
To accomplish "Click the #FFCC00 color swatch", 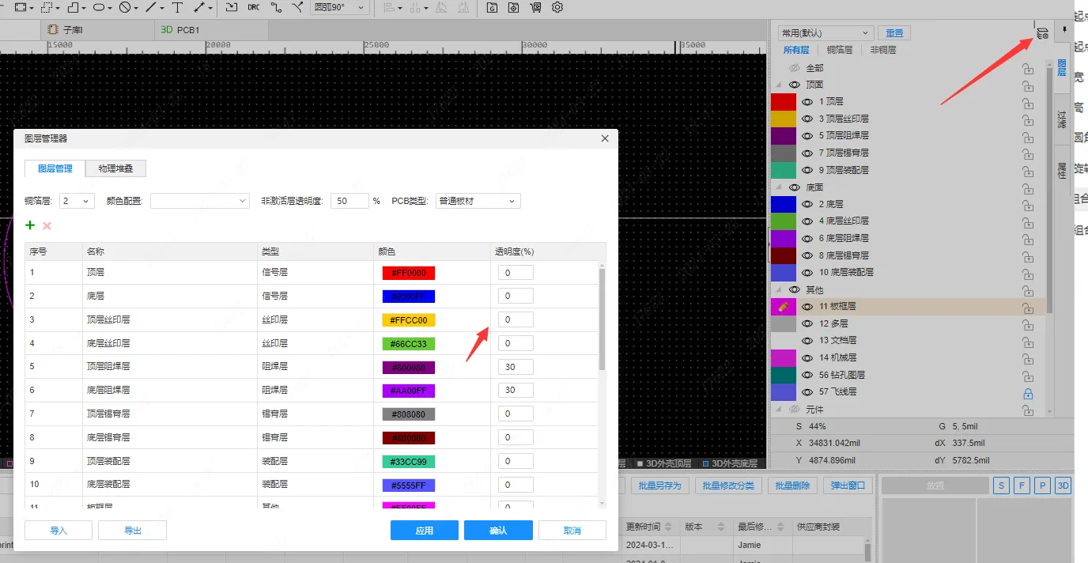I will click(x=408, y=320).
